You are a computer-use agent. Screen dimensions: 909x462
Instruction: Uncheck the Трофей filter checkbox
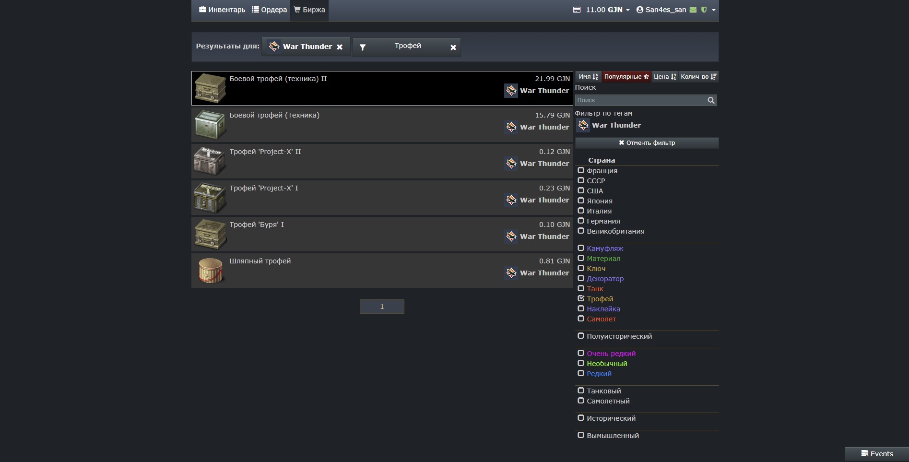tap(581, 298)
